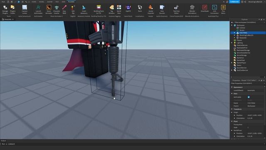Switch to the HOME ribbon tab

(x=34, y=2)
